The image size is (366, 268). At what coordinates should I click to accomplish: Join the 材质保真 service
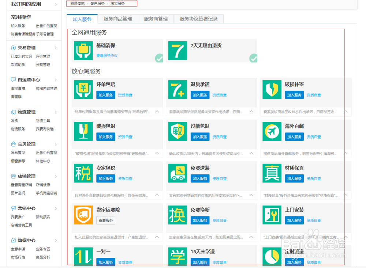(294, 178)
